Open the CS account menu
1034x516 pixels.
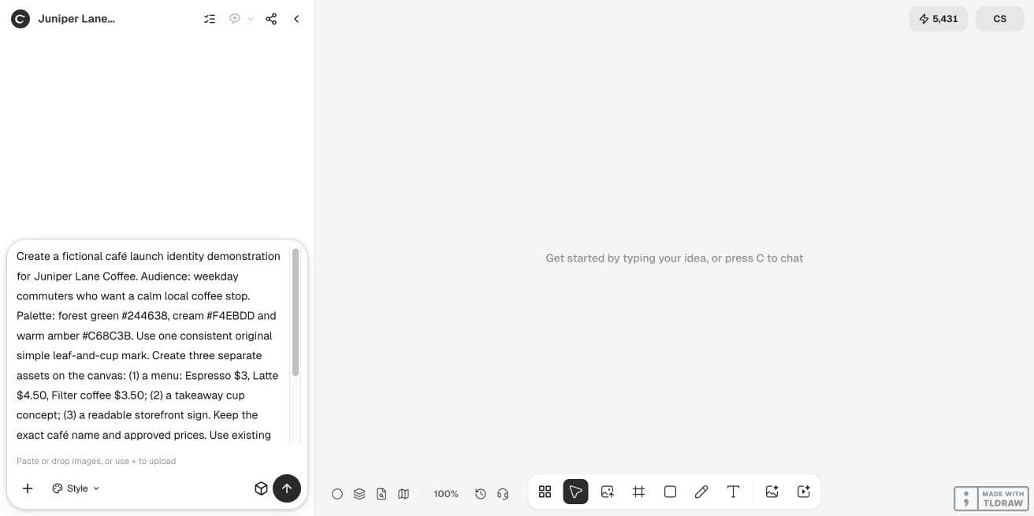pyautogui.click(x=1000, y=19)
